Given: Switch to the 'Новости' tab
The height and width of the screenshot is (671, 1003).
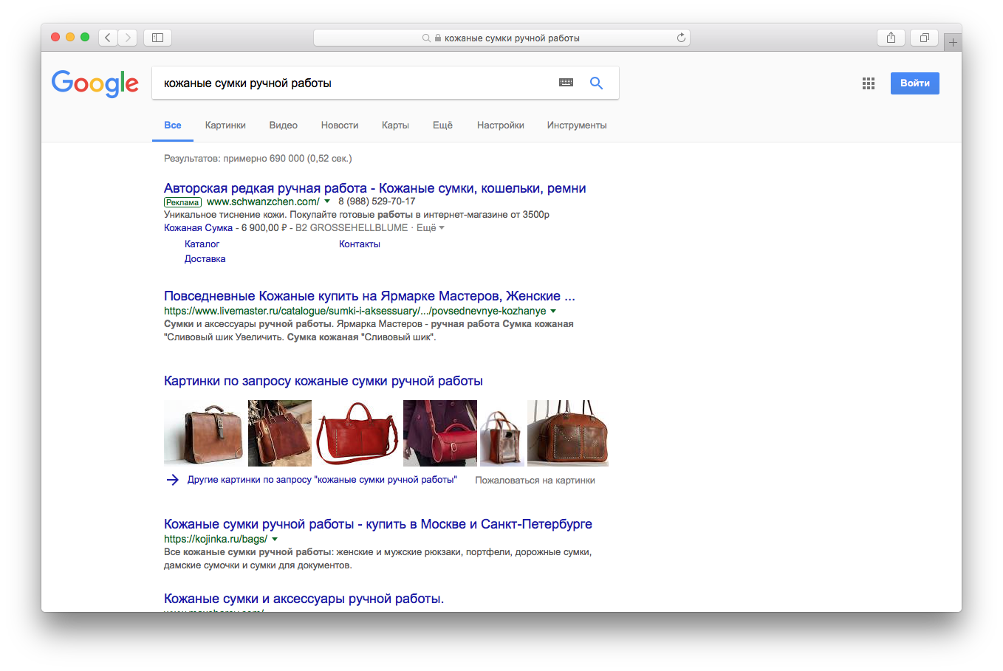Looking at the screenshot, I should (x=340, y=125).
